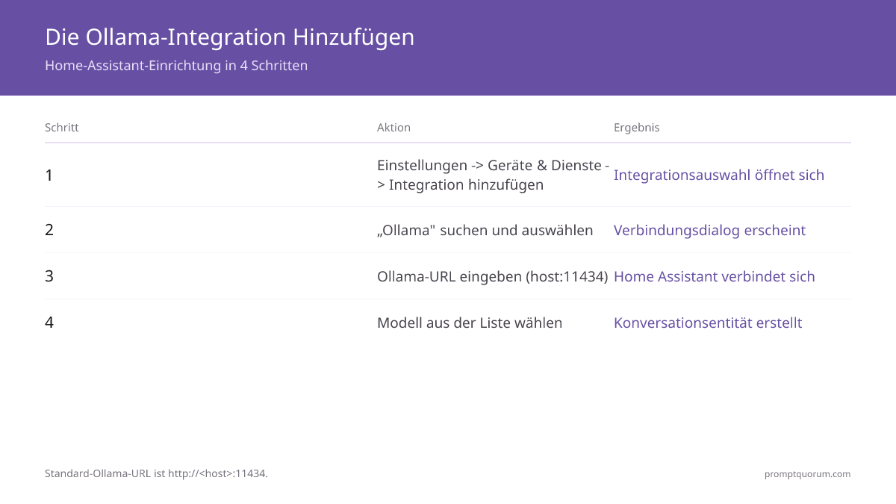Viewport: 896px width, 504px height.
Task: Click the 'Aktion' column header
Action: tap(393, 128)
